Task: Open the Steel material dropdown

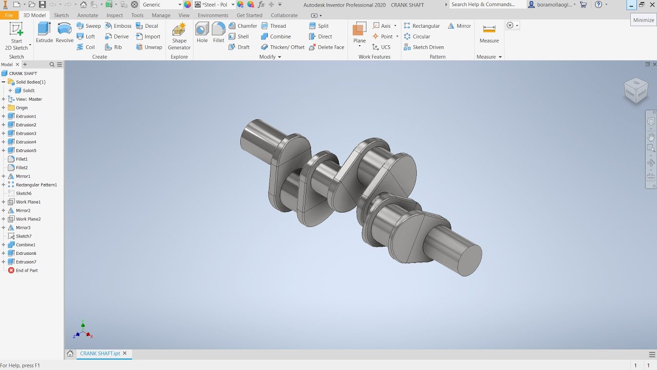Action: [x=233, y=5]
